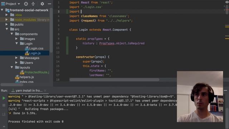Open Project panel settings gear
This screenshot has height=129, width=229.
coord(42,4)
